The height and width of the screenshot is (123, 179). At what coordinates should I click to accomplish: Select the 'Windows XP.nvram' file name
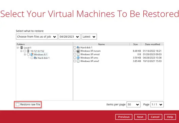click(90, 51)
